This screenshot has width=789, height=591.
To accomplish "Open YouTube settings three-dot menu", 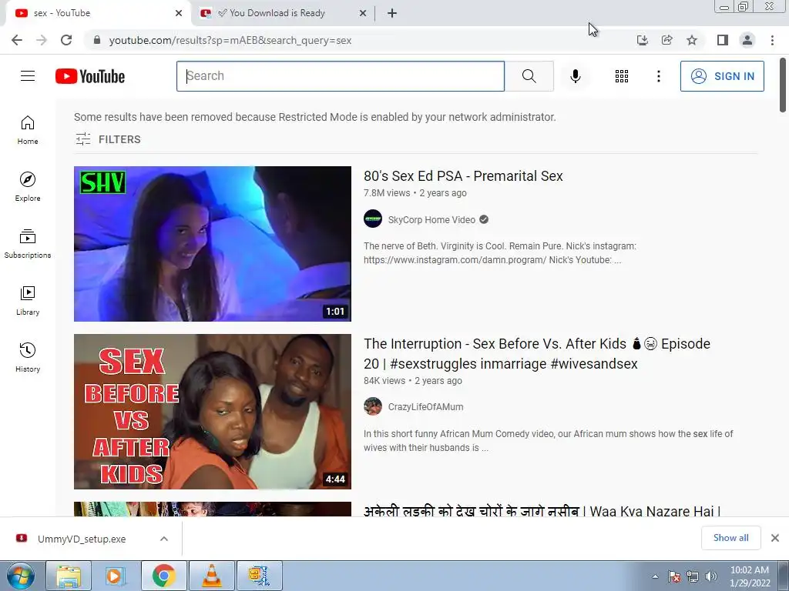I will [x=658, y=76].
